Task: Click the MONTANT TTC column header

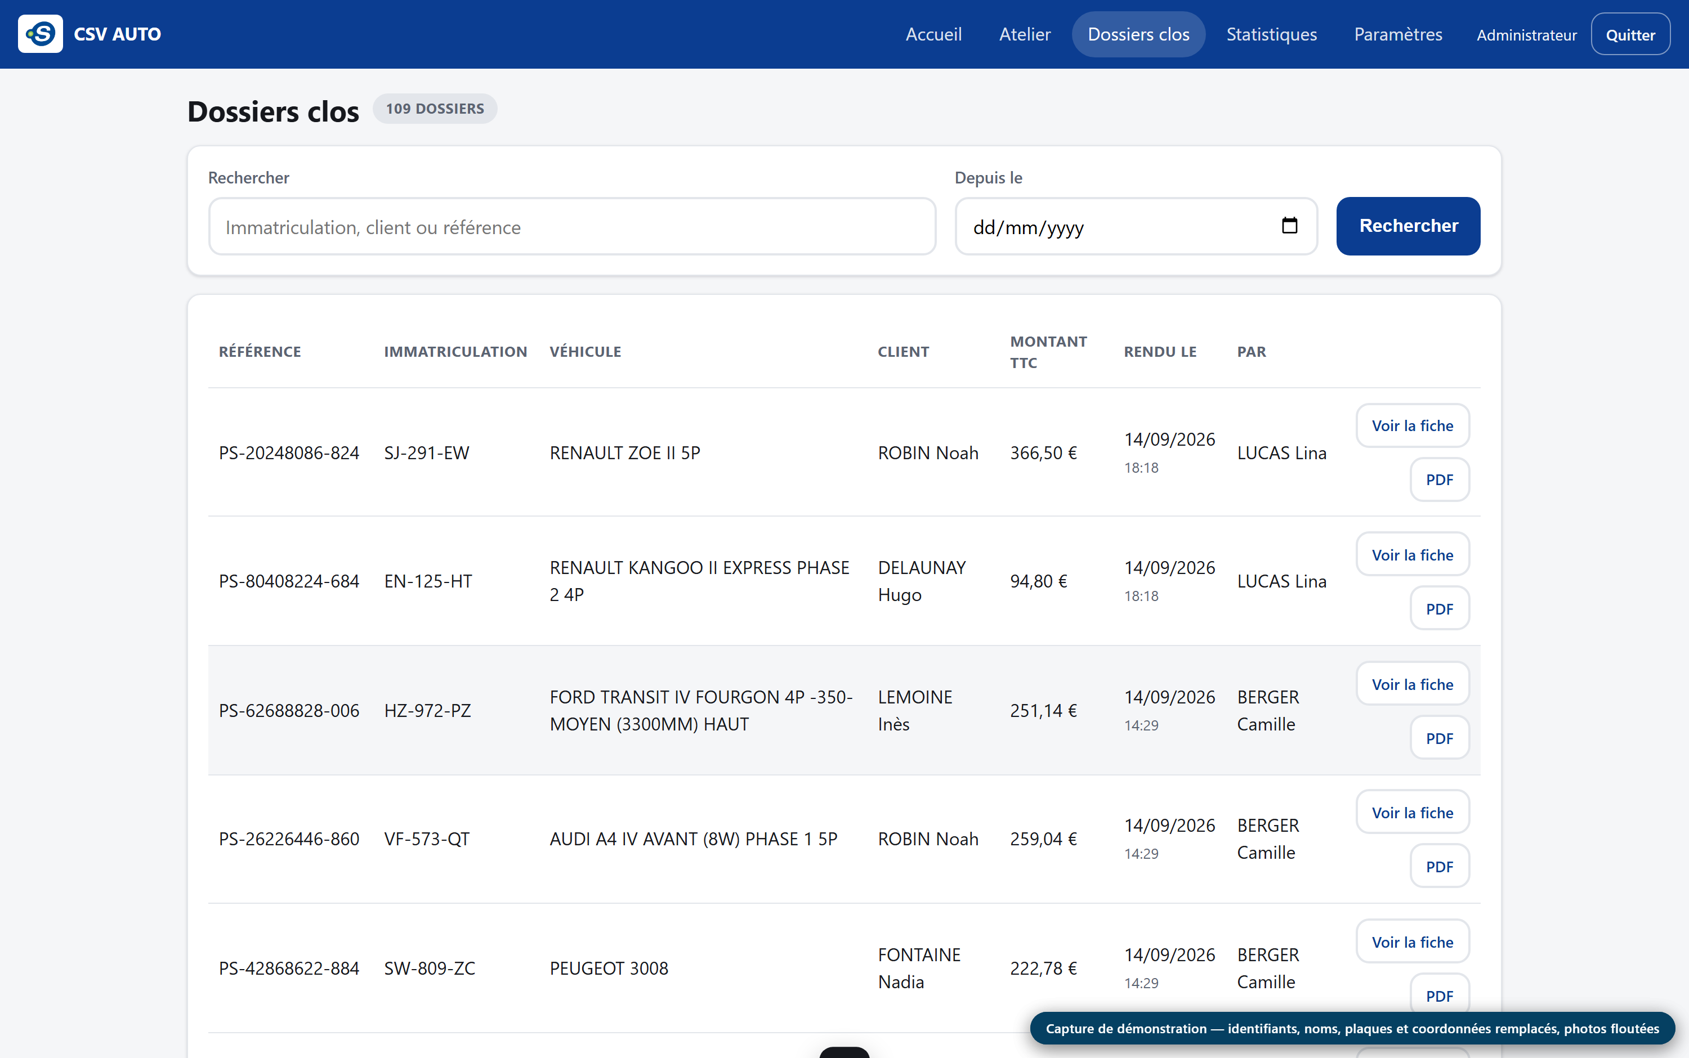Action: pos(1048,352)
